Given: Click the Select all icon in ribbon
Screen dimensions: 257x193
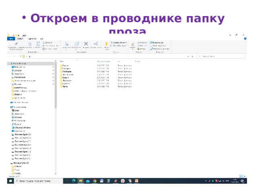Looking at the screenshot, I should tap(151, 43).
